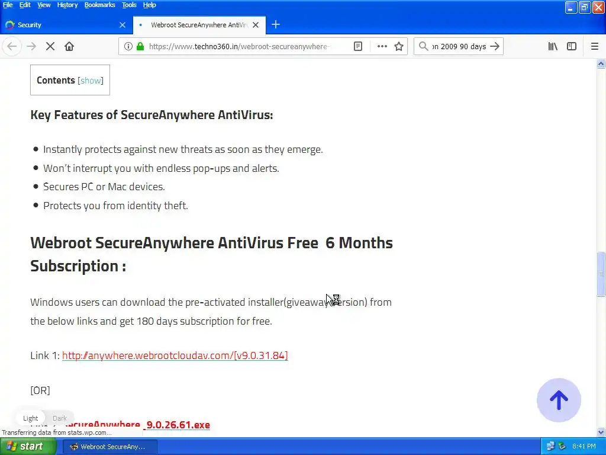
Task: Open a new tab with plus button
Action: tap(276, 25)
